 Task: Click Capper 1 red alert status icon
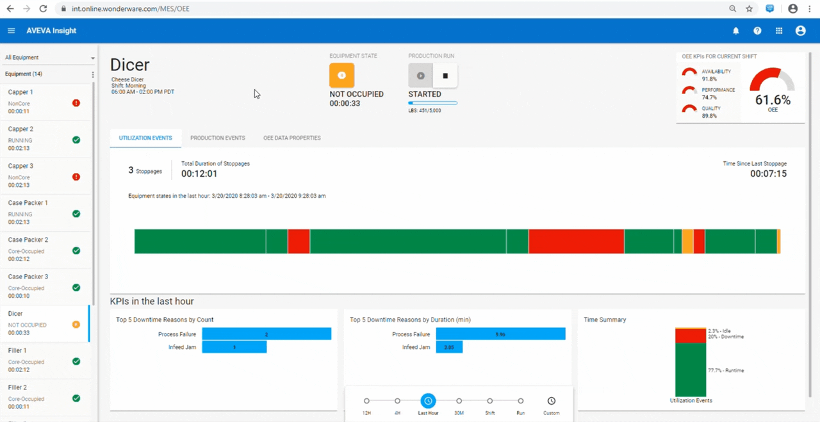coord(76,103)
